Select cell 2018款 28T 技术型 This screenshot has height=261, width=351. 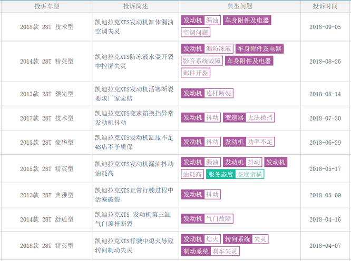tap(47, 27)
